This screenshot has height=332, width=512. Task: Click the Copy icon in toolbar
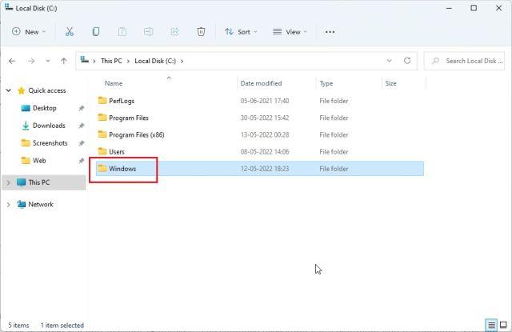click(x=96, y=32)
